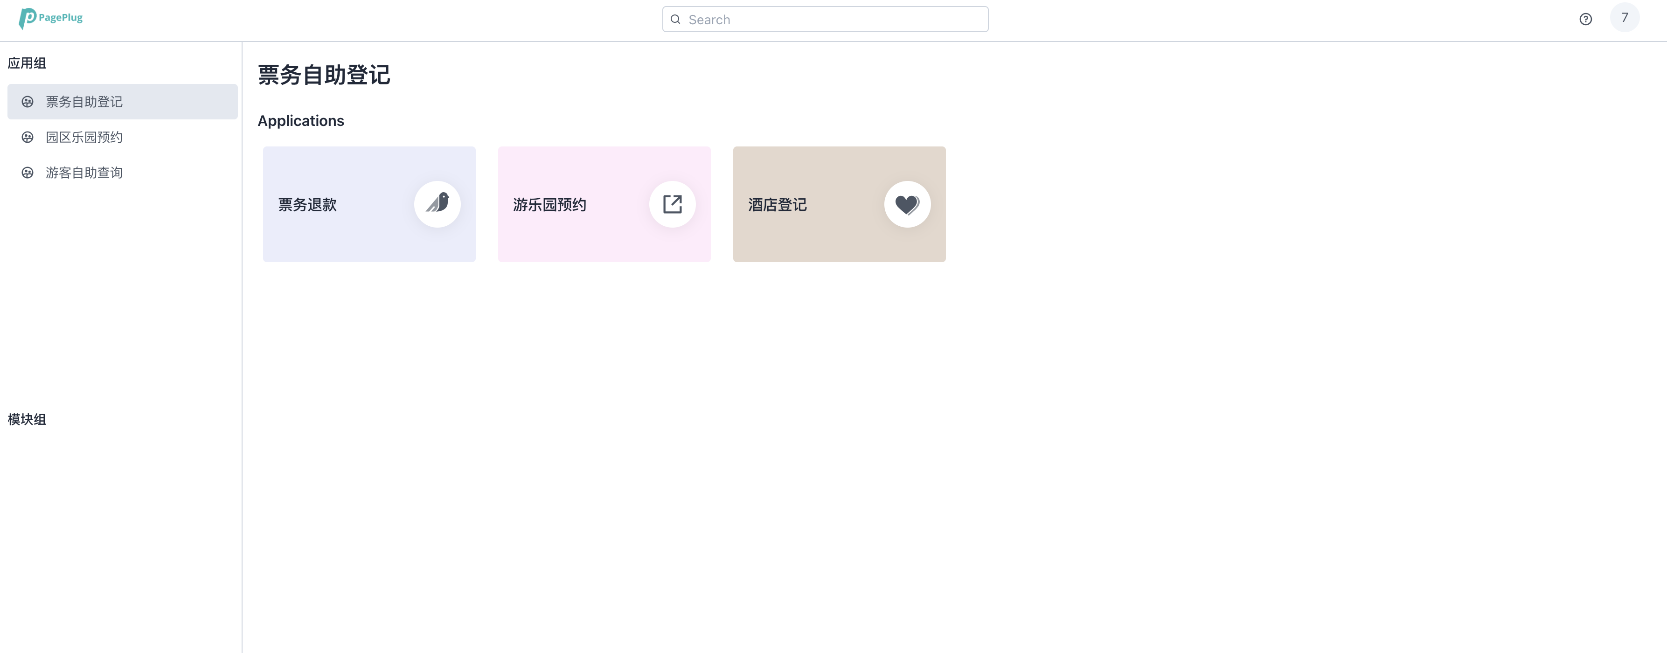Click the external-link icon on 游乐园预约 card

click(673, 204)
